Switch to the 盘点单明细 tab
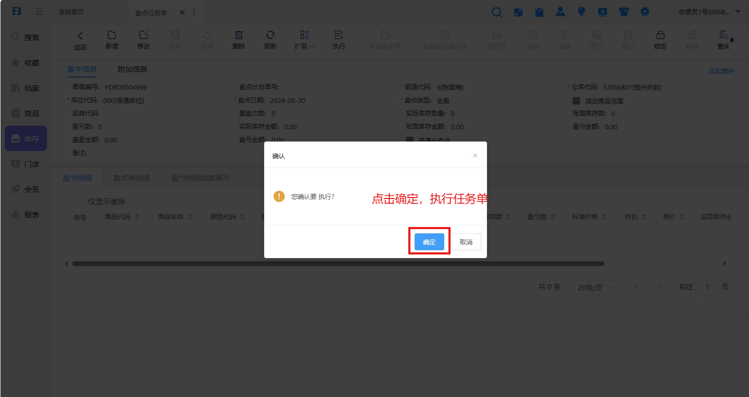The image size is (749, 397). (132, 178)
